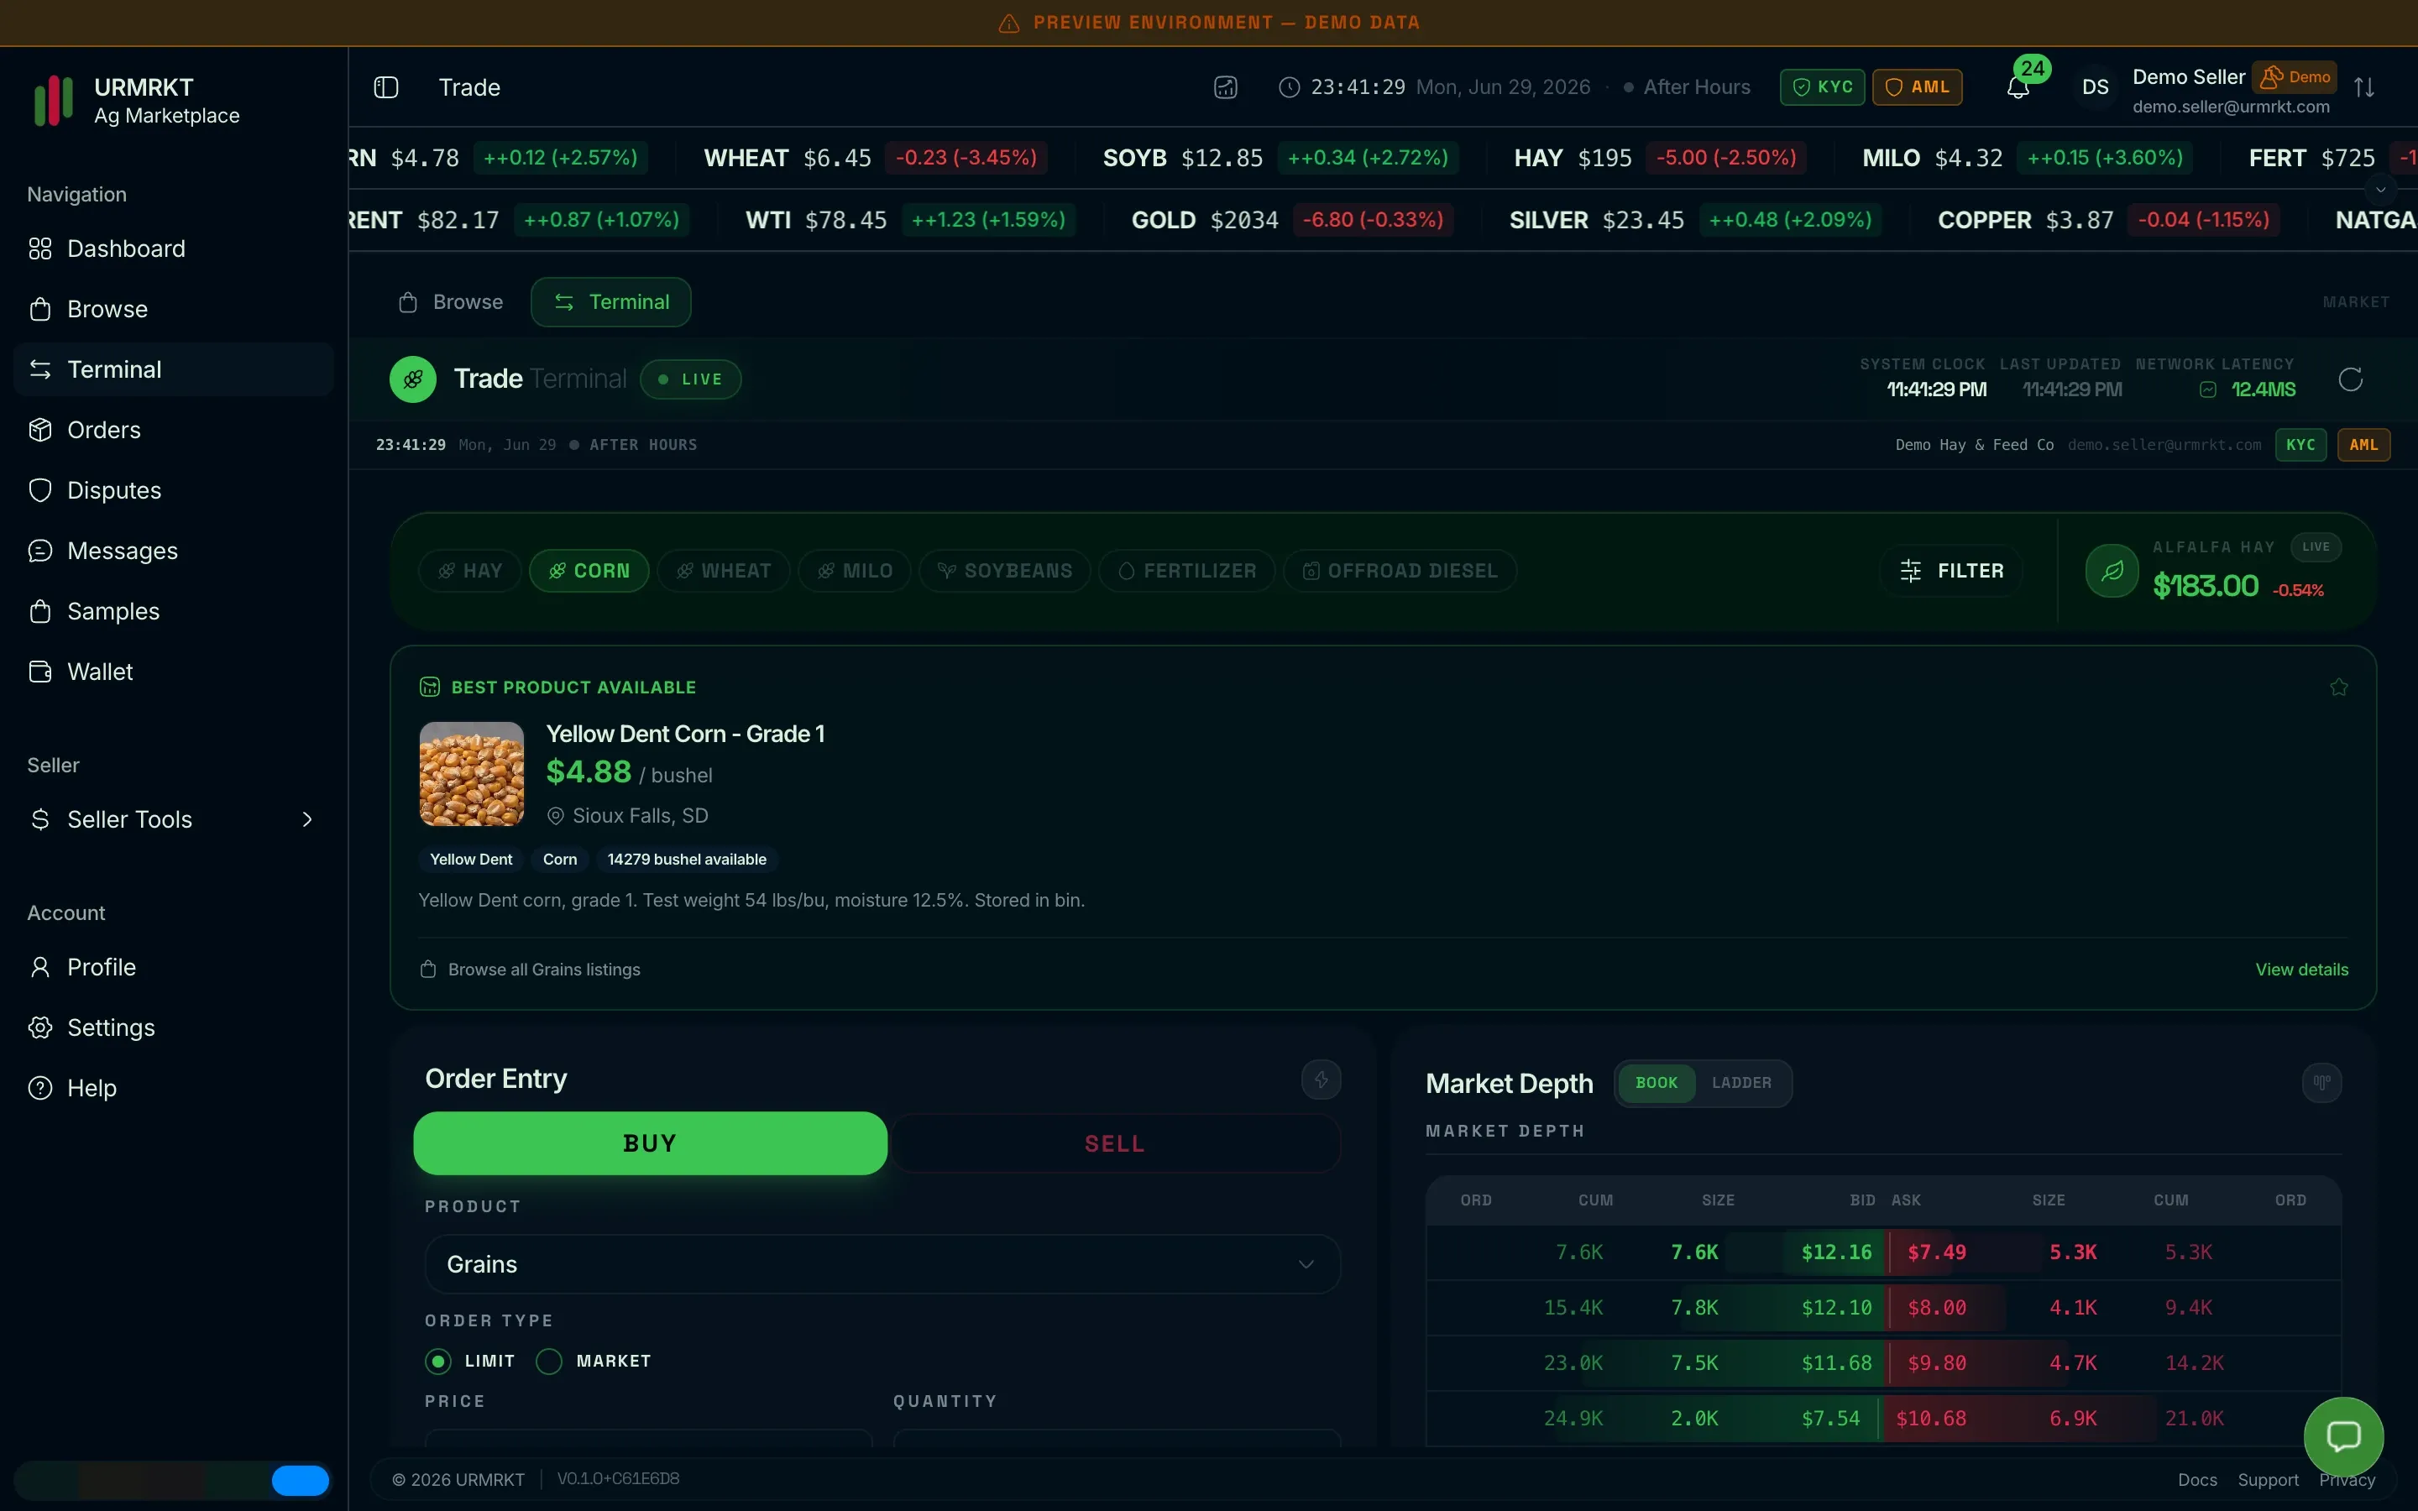Click the Corn product tag
Image resolution: width=2418 pixels, height=1511 pixels.
point(559,860)
